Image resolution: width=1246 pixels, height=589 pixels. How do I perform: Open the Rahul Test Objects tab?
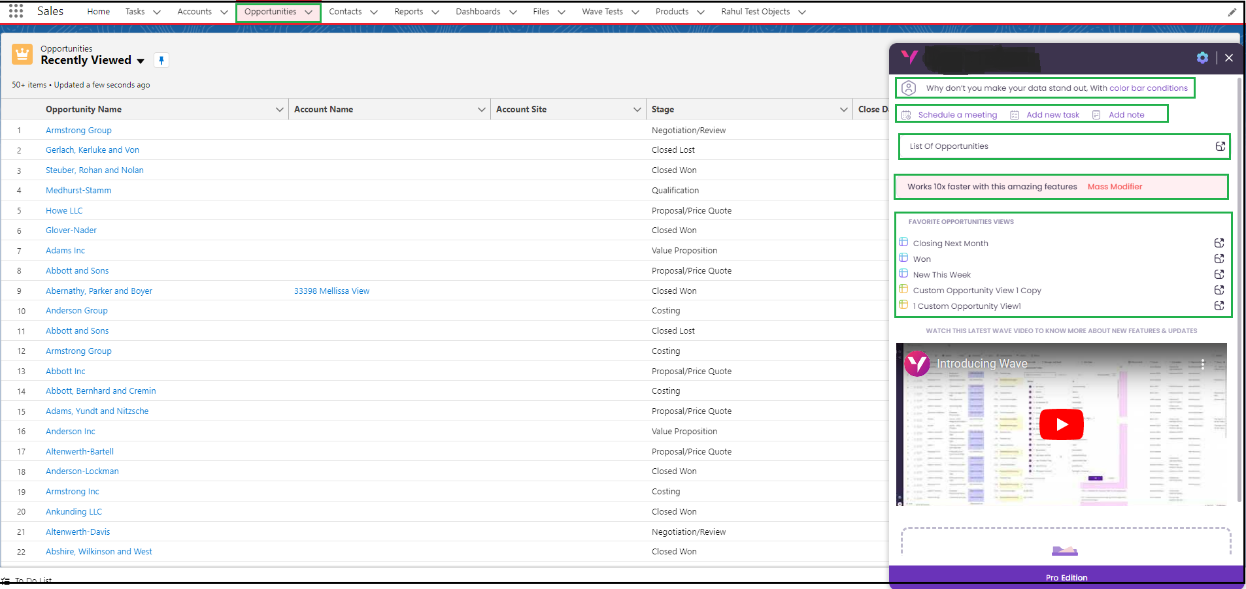point(756,12)
